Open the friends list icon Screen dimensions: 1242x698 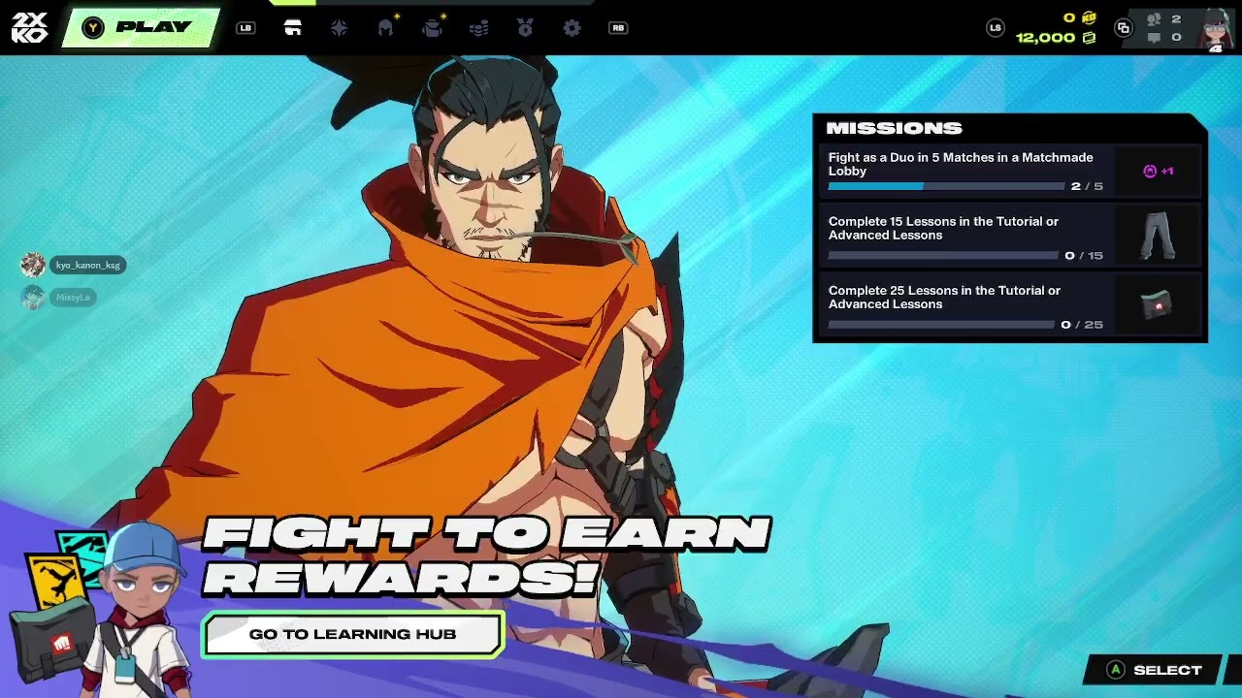click(1154, 19)
